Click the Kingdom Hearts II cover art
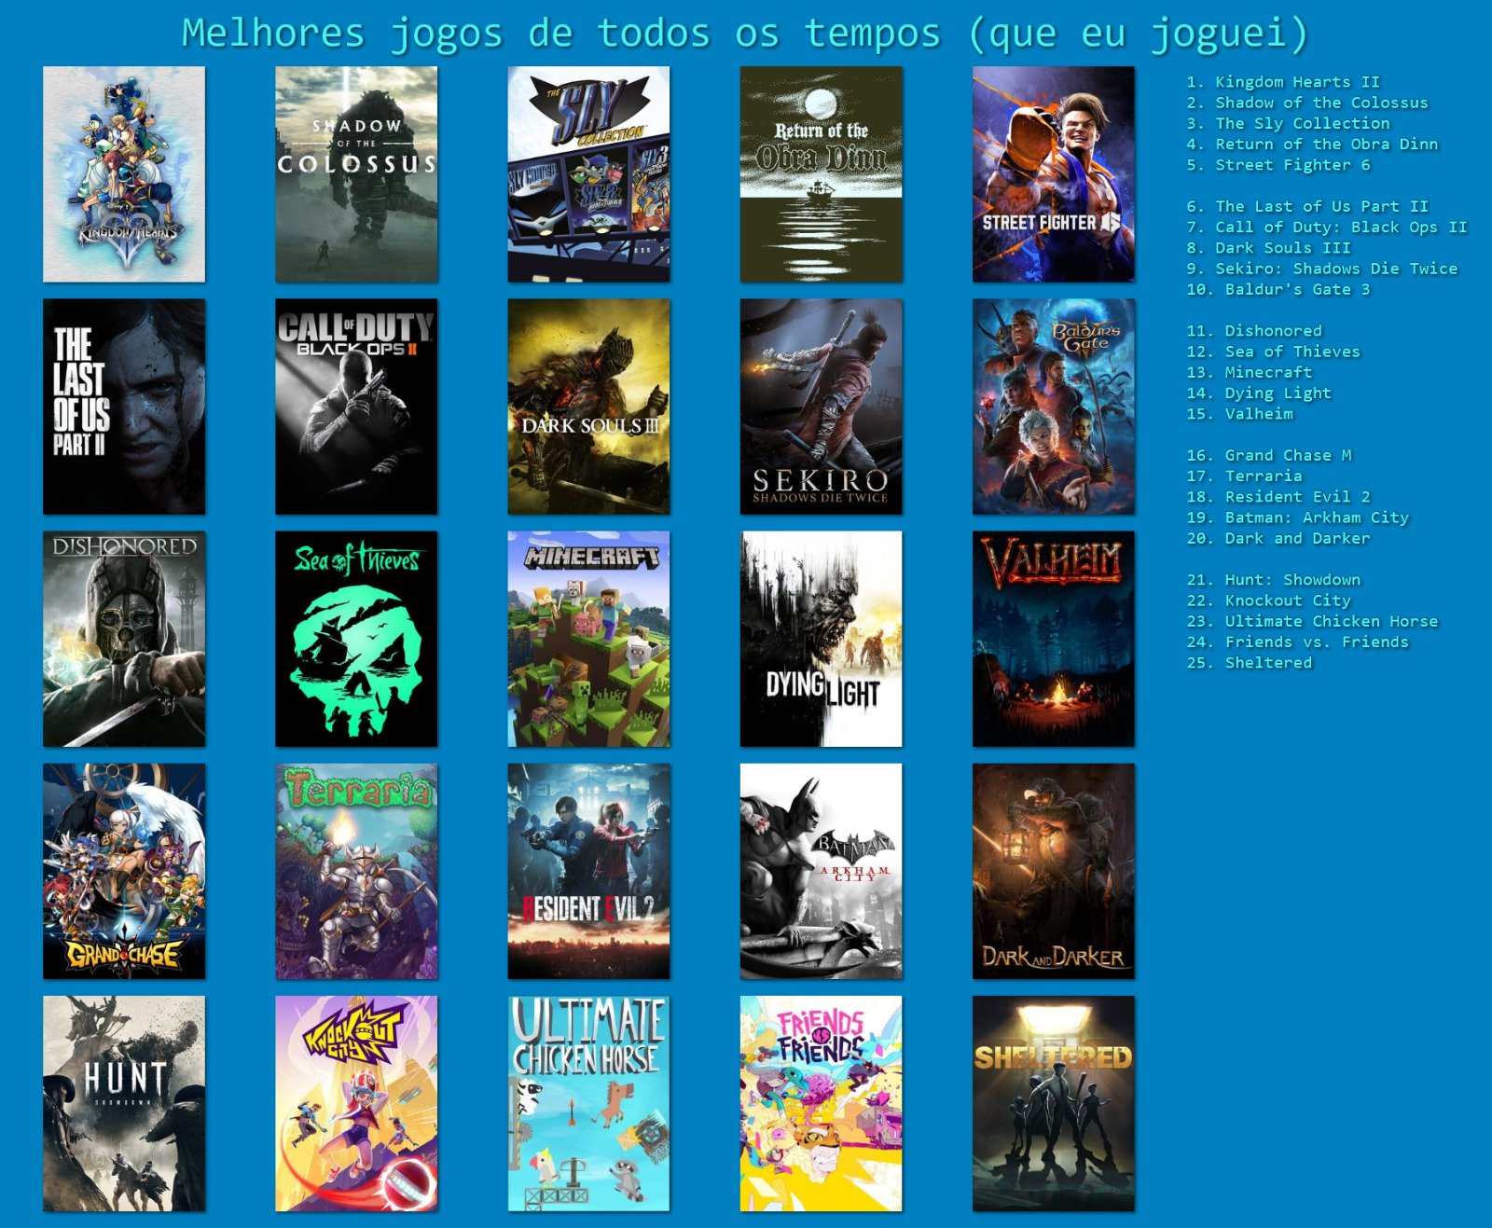The image size is (1492, 1228). 124,174
